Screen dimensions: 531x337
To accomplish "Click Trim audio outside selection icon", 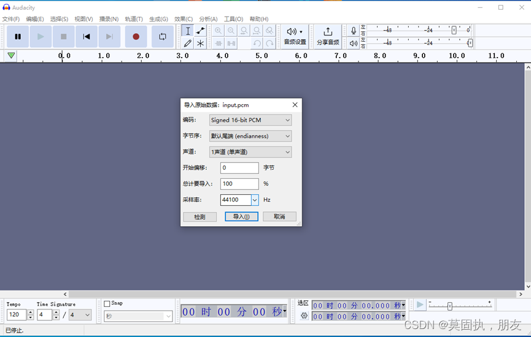I will coord(219,44).
